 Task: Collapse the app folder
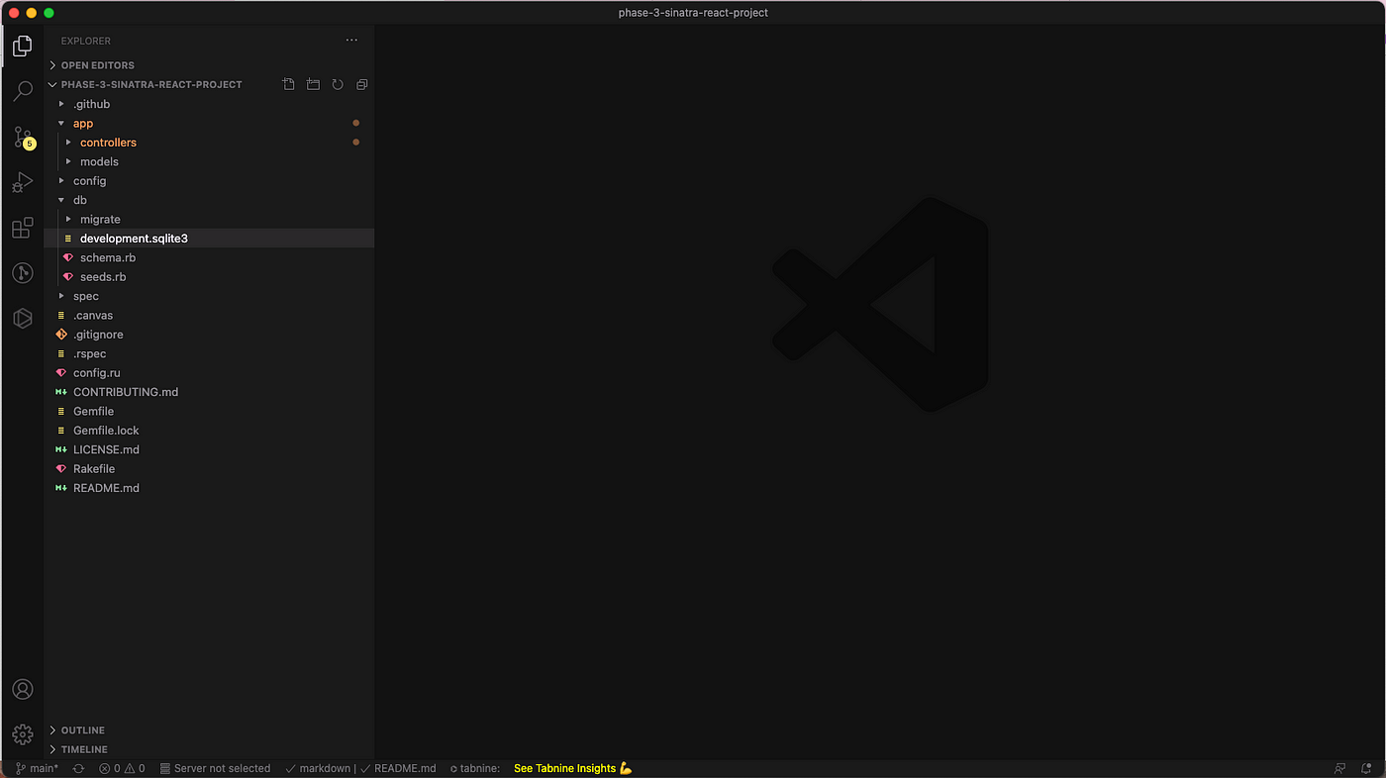(x=211, y=123)
